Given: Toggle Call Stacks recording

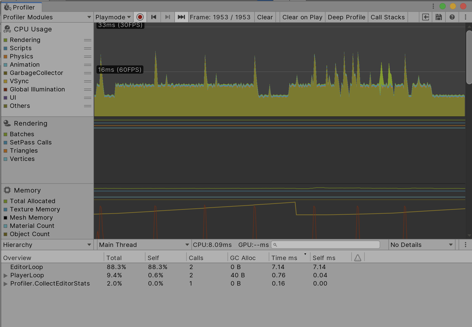Looking at the screenshot, I should (388, 17).
